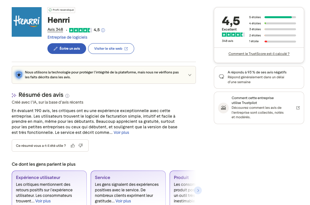The width and height of the screenshot is (310, 205).
Task: Click the Henrri company name heading
Action: tap(58, 20)
